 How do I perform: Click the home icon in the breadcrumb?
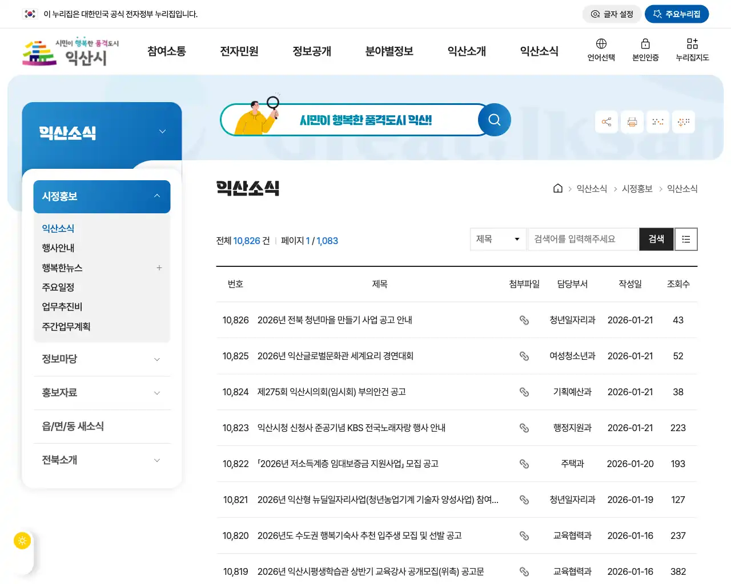557,188
